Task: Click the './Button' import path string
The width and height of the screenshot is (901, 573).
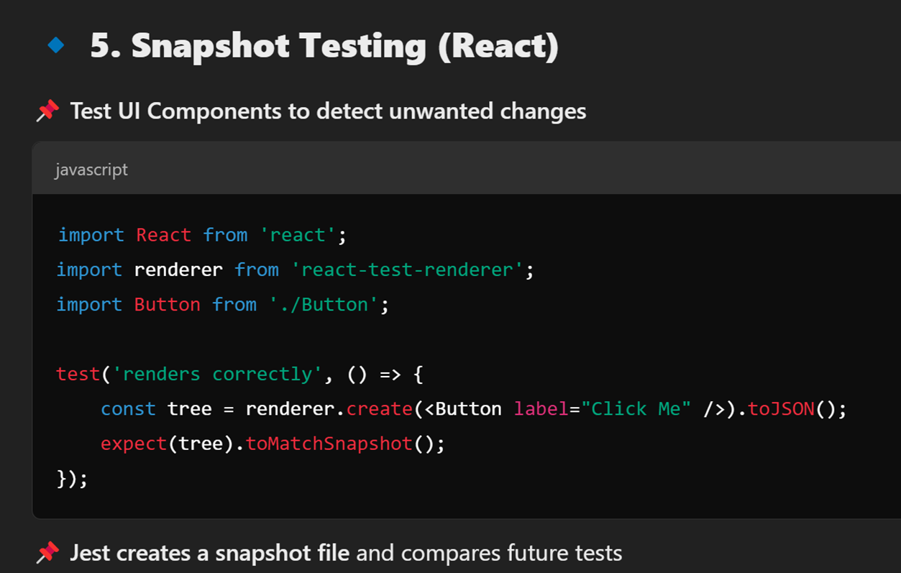Action: (x=324, y=304)
